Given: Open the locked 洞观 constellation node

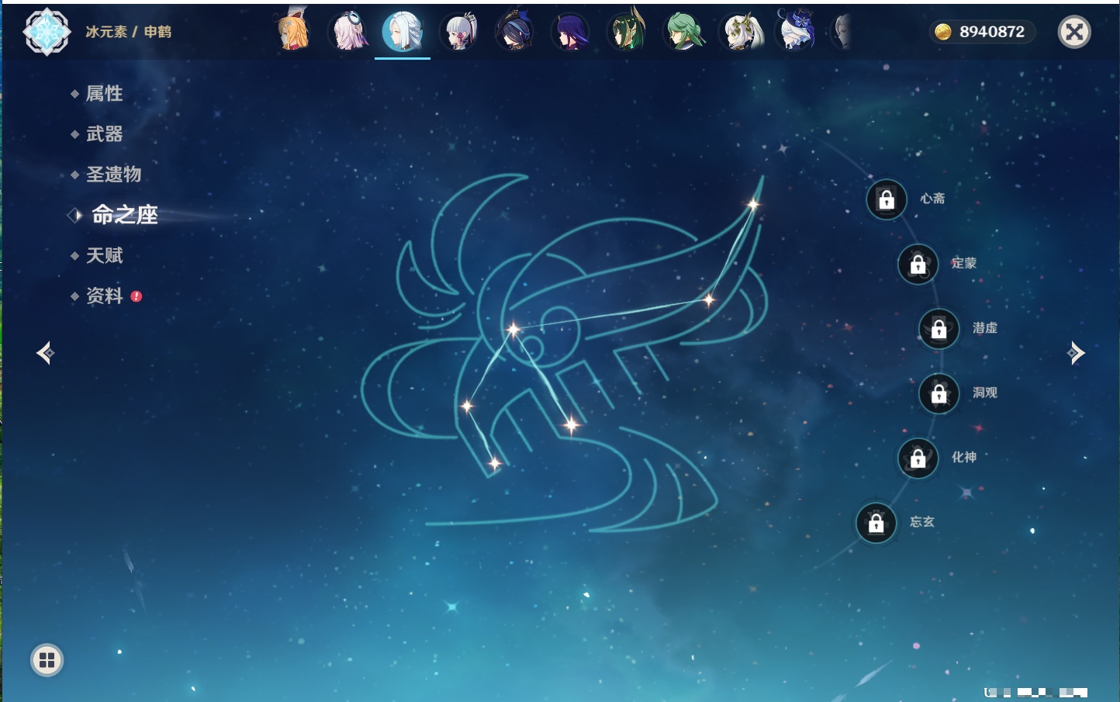Looking at the screenshot, I should (x=939, y=393).
